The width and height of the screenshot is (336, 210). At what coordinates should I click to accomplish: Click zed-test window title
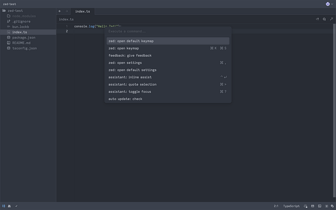click(10, 4)
